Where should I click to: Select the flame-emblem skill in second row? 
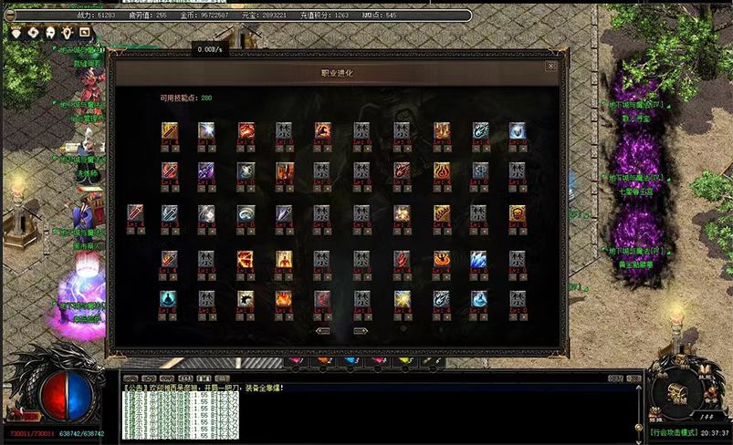tap(441, 171)
